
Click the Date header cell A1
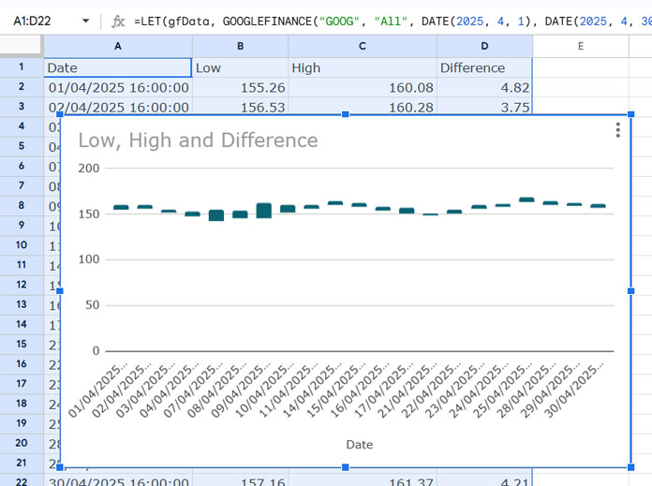pyautogui.click(x=118, y=67)
